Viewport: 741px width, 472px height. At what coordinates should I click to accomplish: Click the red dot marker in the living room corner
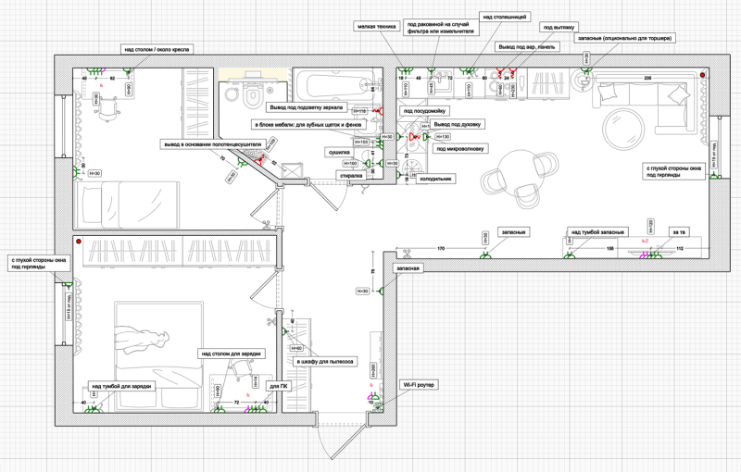point(702,75)
